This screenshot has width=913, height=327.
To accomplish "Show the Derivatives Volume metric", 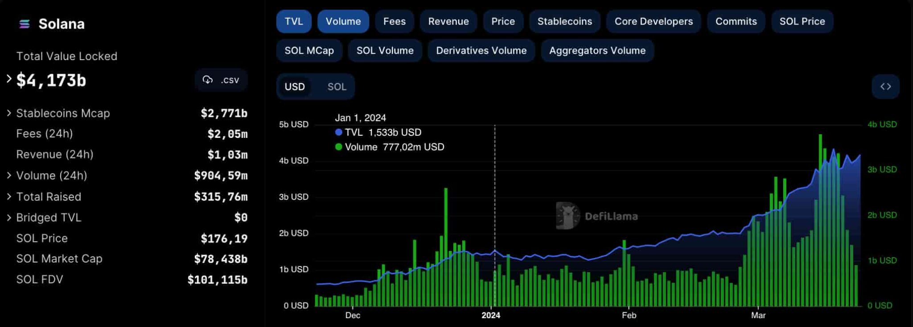I will coord(481,51).
